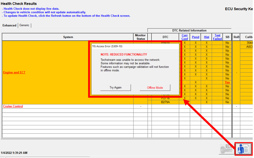Click the ECU security key icon
The height and width of the screenshot is (158, 254).
point(226,149)
